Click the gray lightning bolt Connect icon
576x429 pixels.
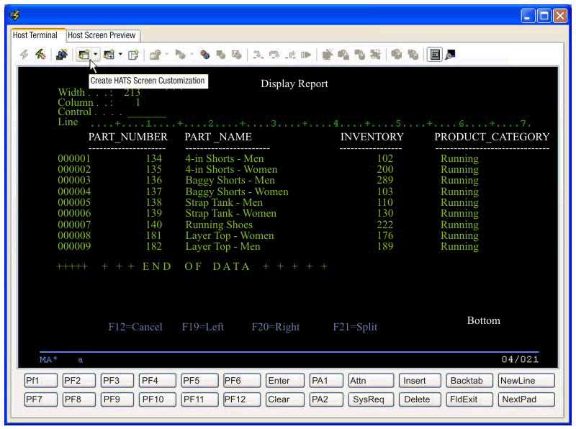pyautogui.click(x=24, y=55)
